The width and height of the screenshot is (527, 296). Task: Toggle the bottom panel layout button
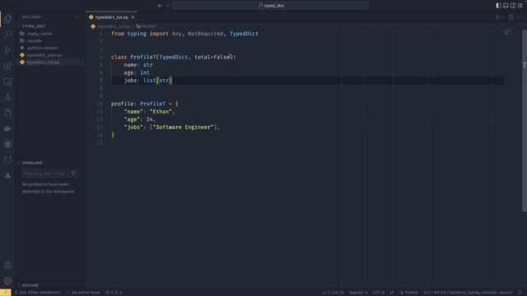tap(506, 6)
